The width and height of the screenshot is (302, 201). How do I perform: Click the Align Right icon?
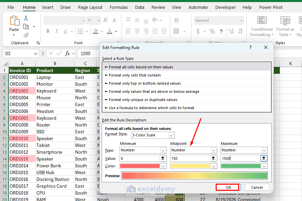[x=146, y=31]
